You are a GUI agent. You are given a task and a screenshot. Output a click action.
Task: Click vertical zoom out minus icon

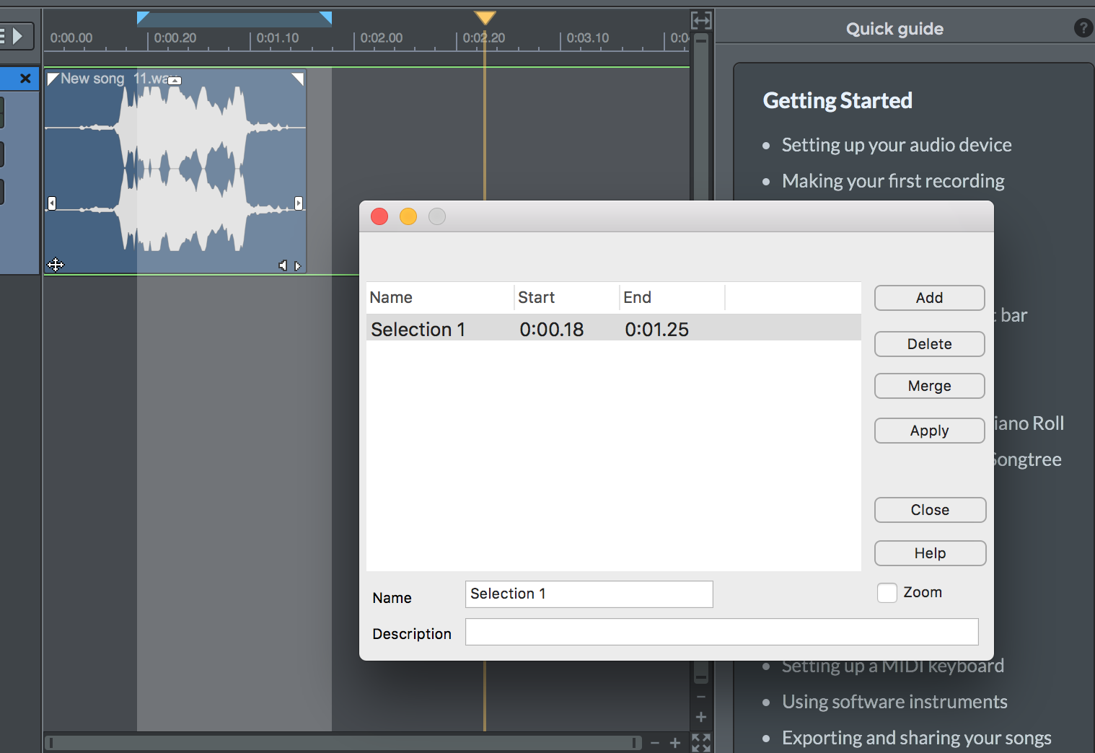[701, 697]
